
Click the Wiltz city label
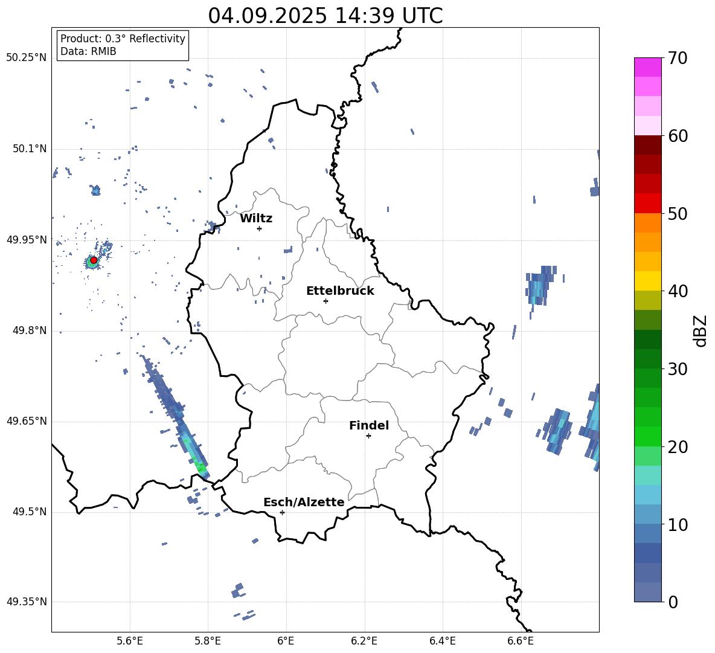(256, 219)
